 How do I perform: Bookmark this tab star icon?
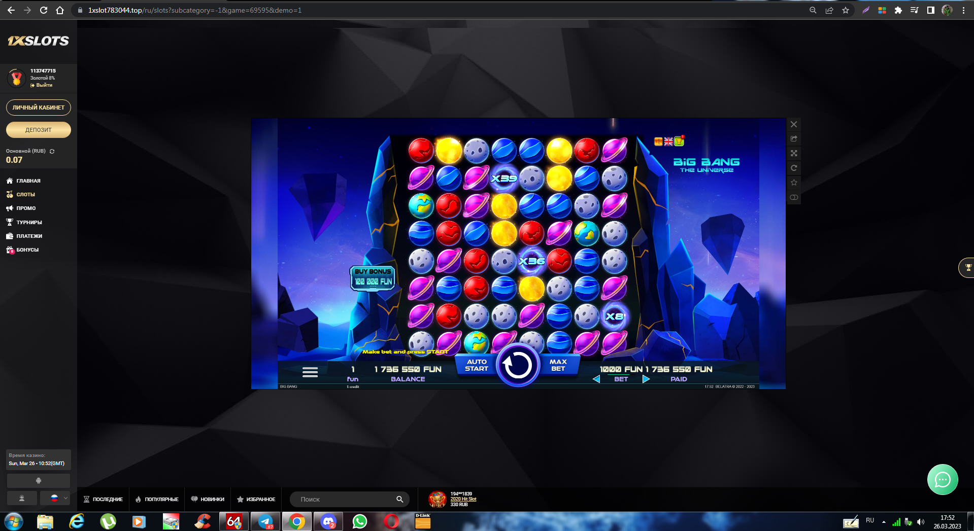coord(845,10)
